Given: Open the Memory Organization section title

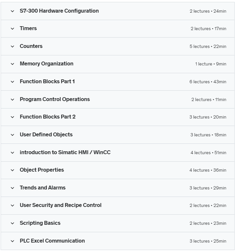Looking at the screenshot, I should tap(46, 64).
